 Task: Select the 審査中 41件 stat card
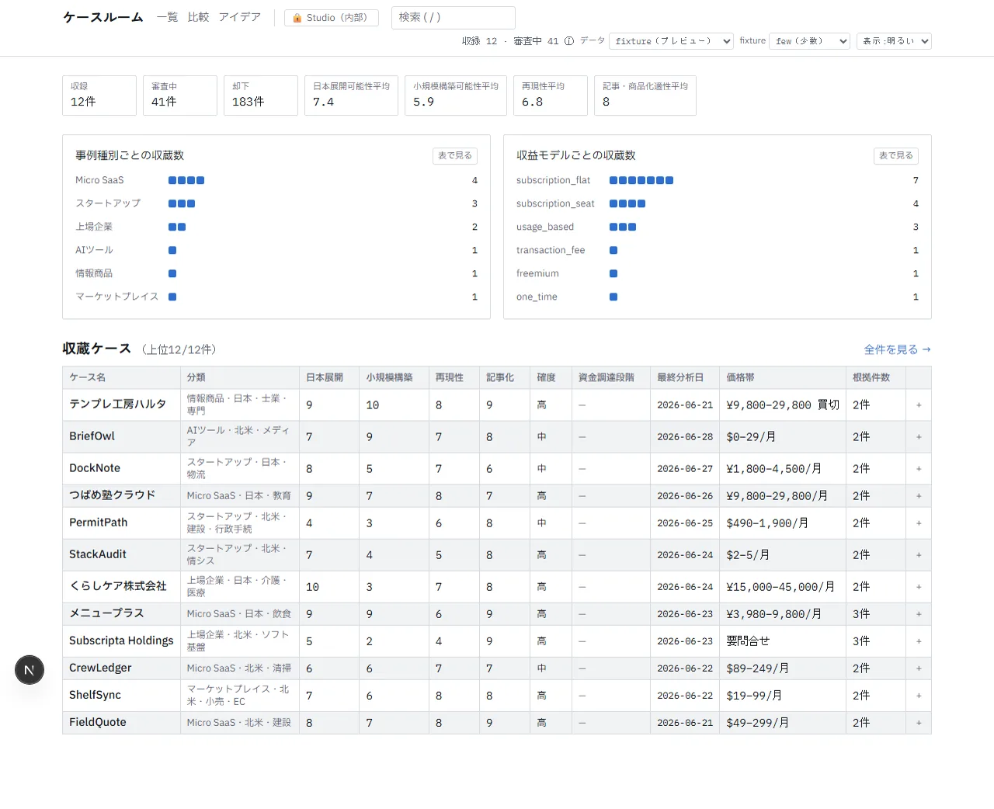[180, 95]
